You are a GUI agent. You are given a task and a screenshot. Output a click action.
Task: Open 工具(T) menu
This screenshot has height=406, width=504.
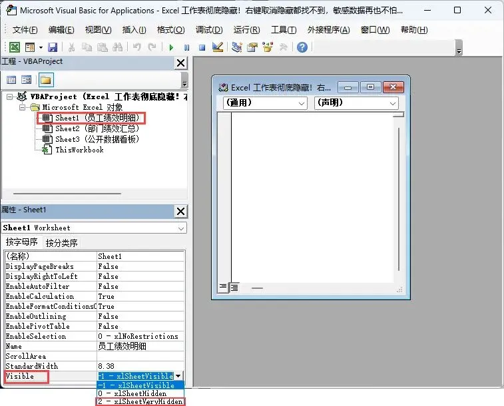284,30
